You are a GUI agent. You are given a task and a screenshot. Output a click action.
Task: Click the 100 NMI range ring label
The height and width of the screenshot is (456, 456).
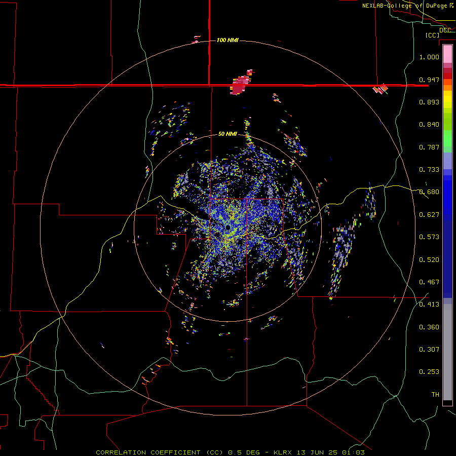(x=227, y=40)
